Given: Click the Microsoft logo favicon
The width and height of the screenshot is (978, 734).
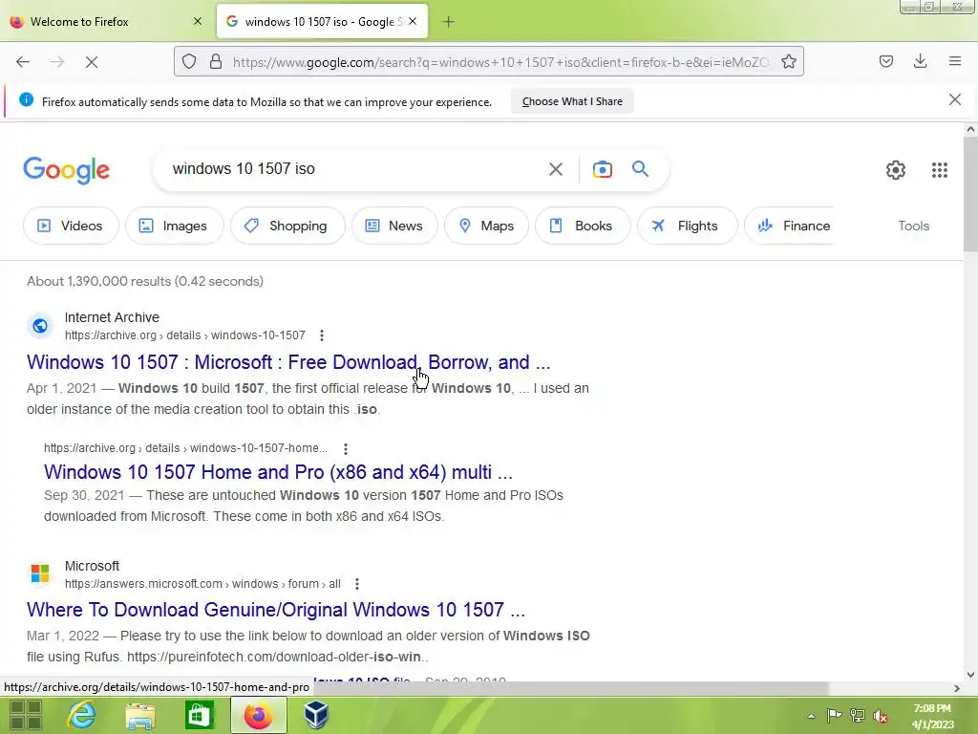Looking at the screenshot, I should [40, 573].
